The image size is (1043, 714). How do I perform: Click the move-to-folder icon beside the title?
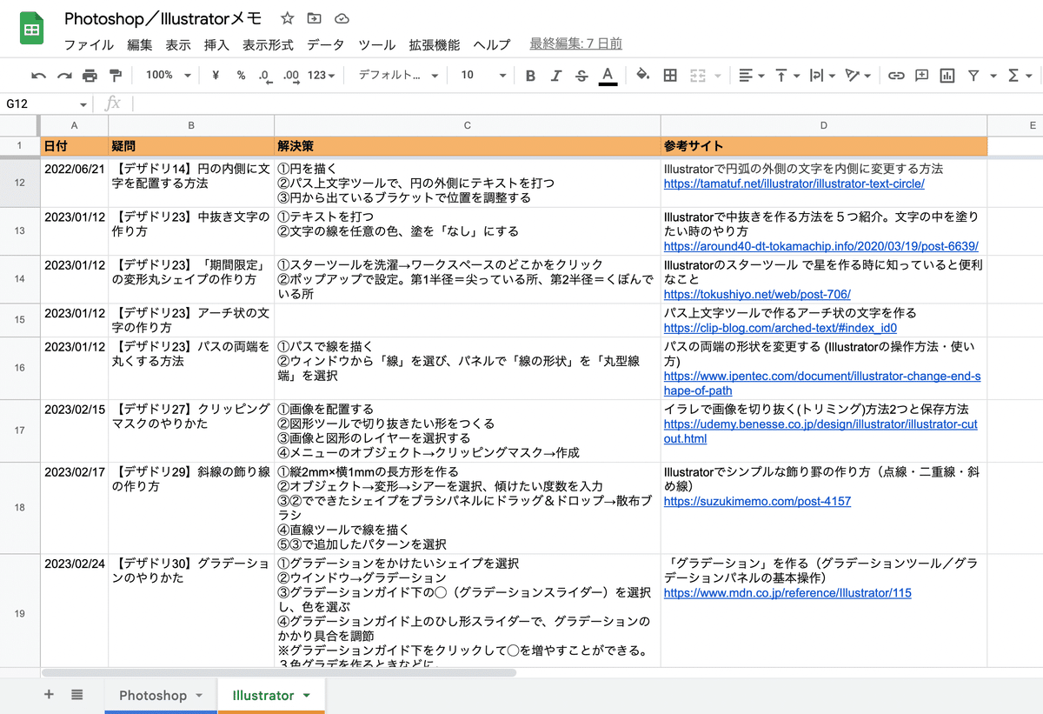tap(314, 18)
